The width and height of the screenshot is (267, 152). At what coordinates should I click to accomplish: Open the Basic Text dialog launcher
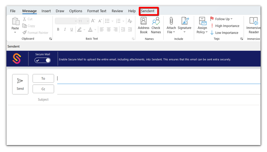click(x=133, y=39)
